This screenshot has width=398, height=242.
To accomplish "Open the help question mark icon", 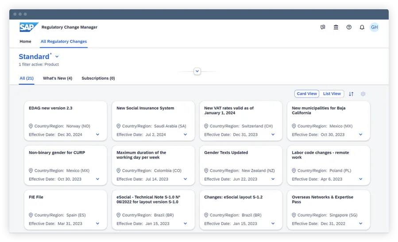I will 349,27.
